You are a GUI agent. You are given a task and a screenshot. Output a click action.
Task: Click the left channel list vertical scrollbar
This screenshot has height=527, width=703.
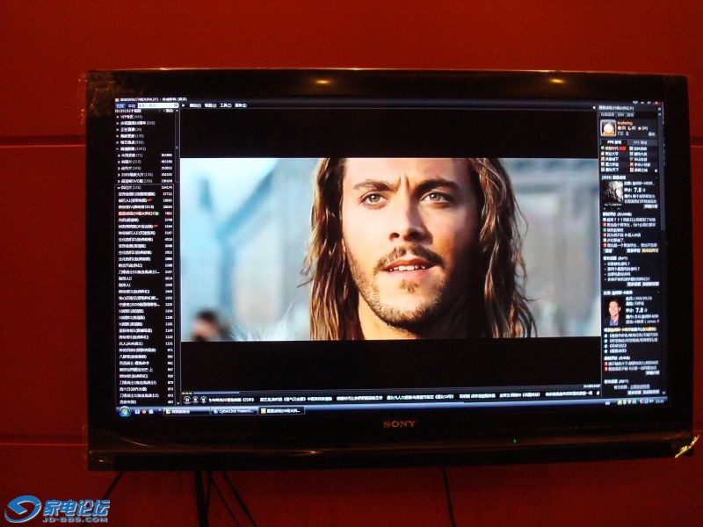[x=177, y=256]
